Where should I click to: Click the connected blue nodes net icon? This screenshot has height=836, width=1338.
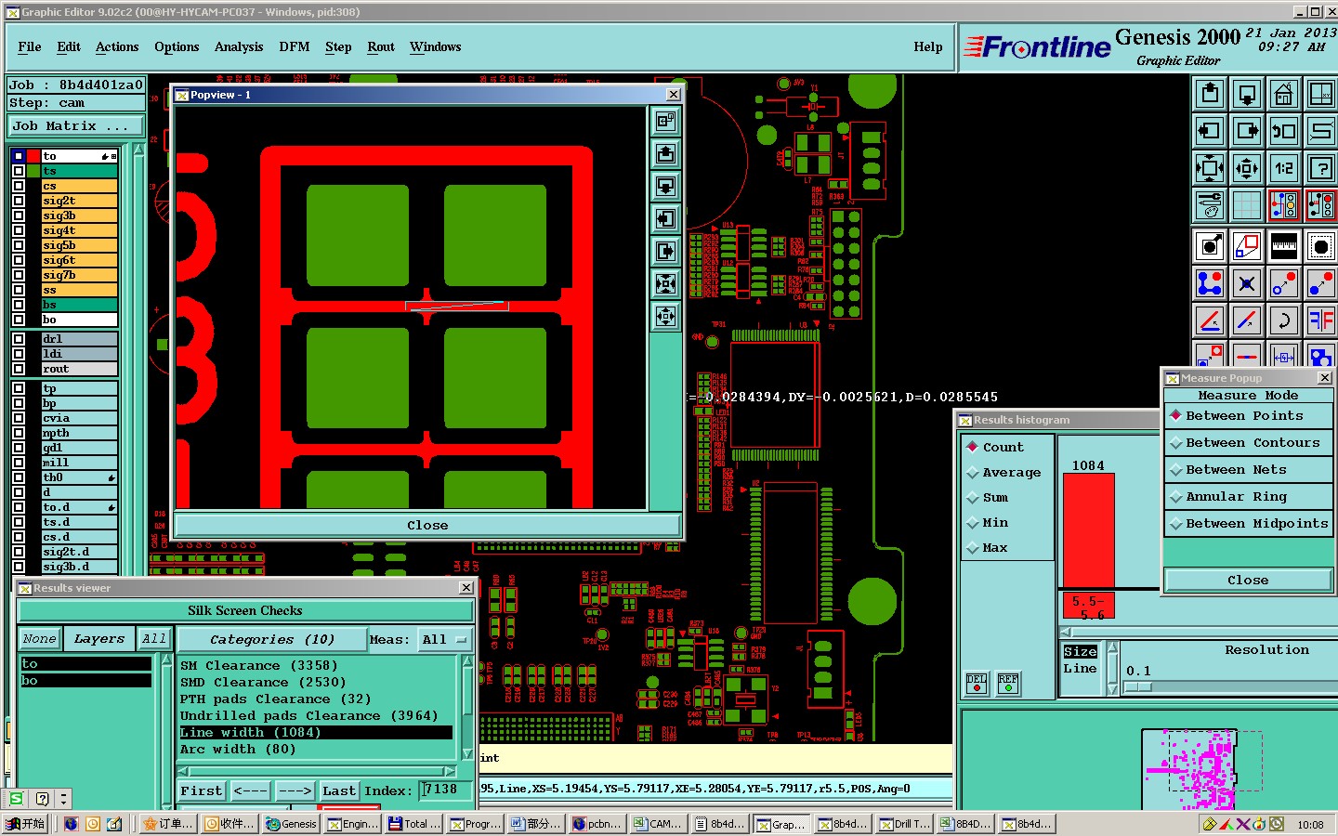pyautogui.click(x=1210, y=283)
